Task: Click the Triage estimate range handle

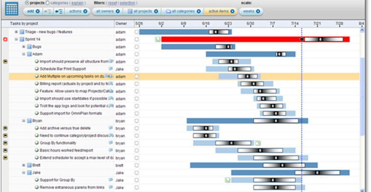Action: point(219,32)
